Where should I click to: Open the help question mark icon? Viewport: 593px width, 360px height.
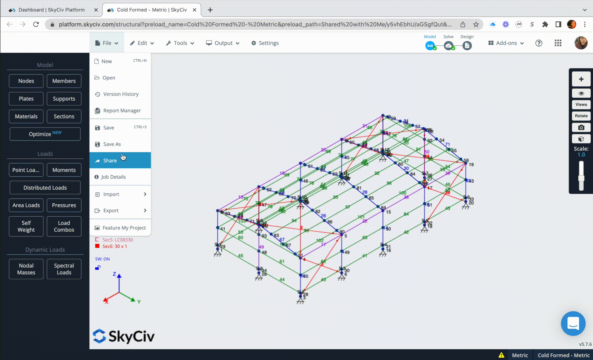click(x=539, y=43)
